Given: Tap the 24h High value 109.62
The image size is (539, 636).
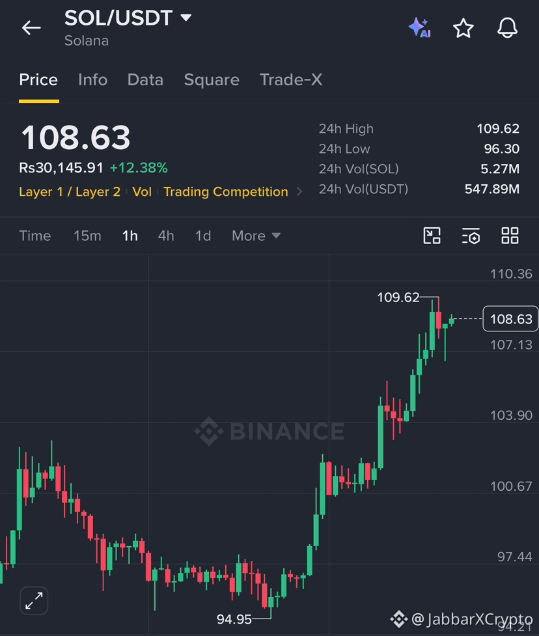Looking at the screenshot, I should click(498, 129).
